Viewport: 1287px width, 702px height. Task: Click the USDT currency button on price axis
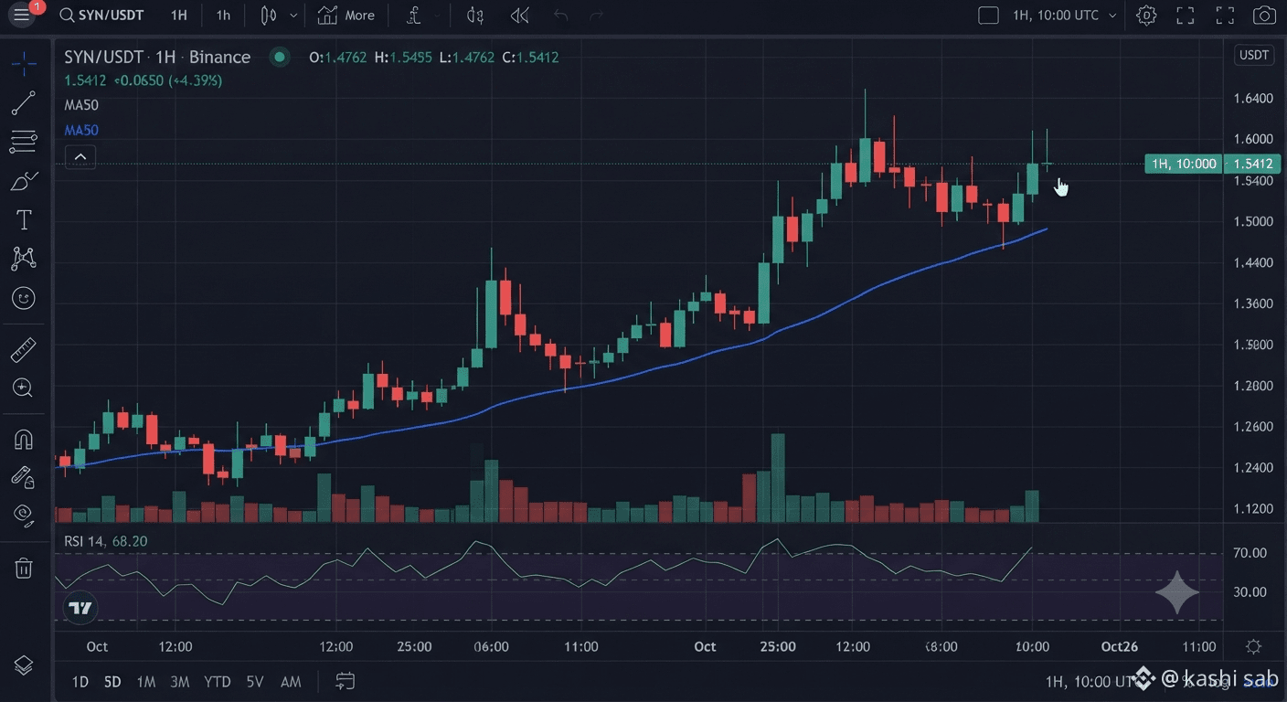[1253, 55]
